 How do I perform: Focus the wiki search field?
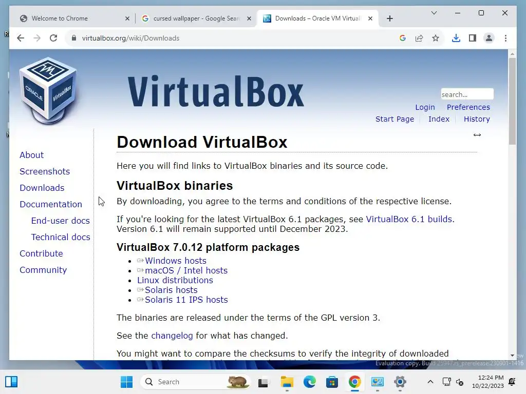(x=467, y=94)
